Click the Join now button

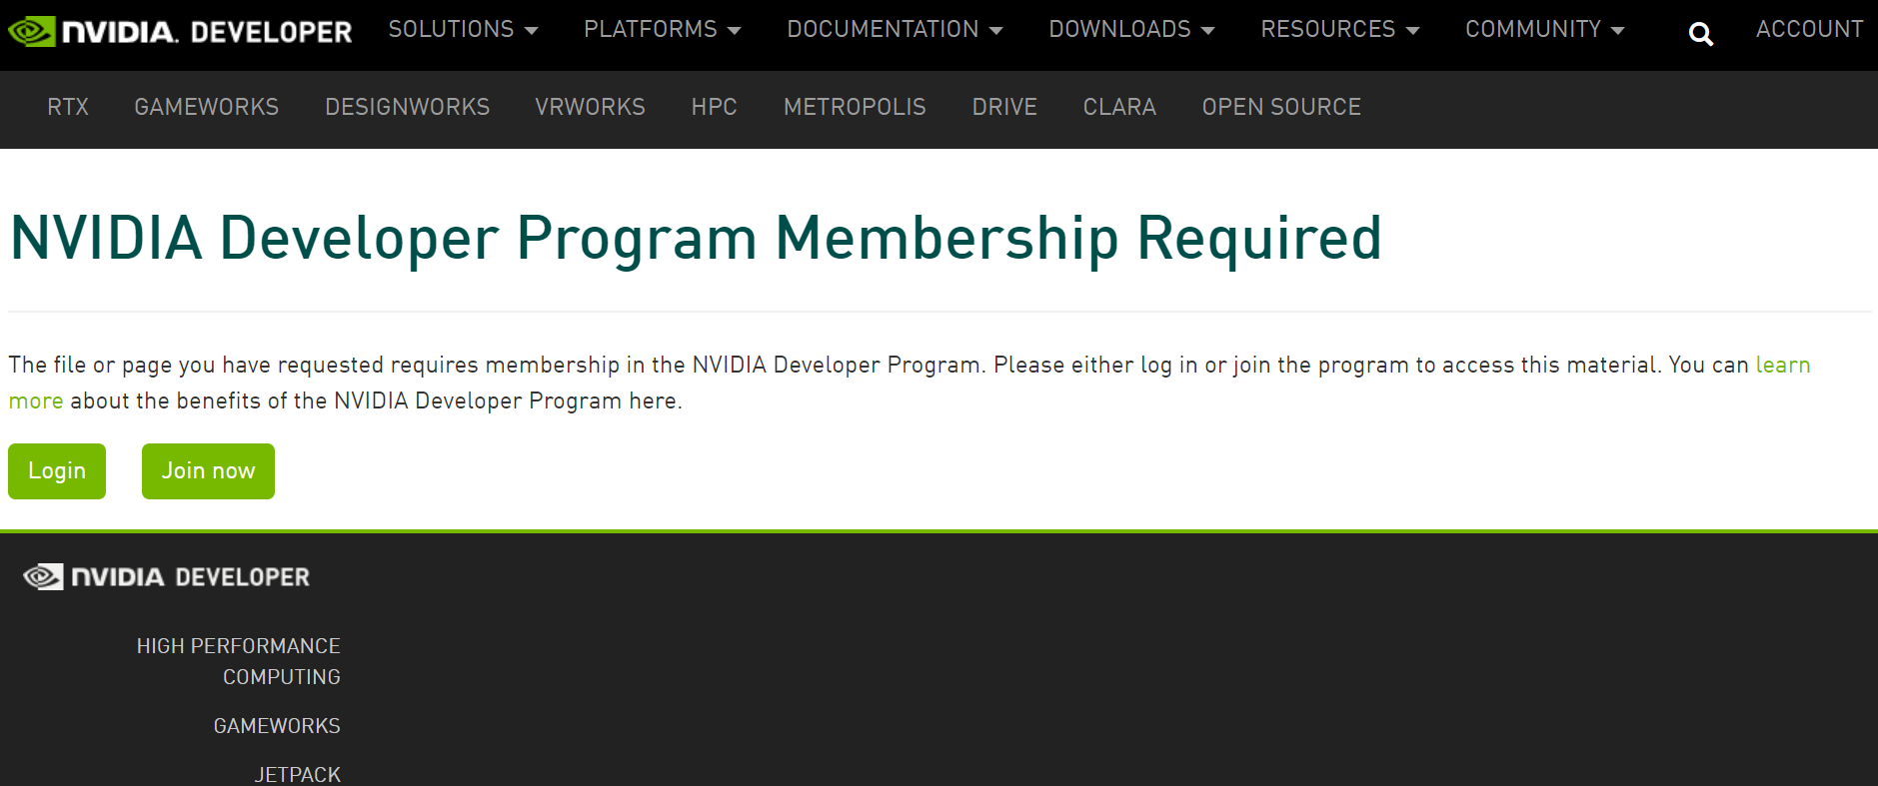point(208,471)
